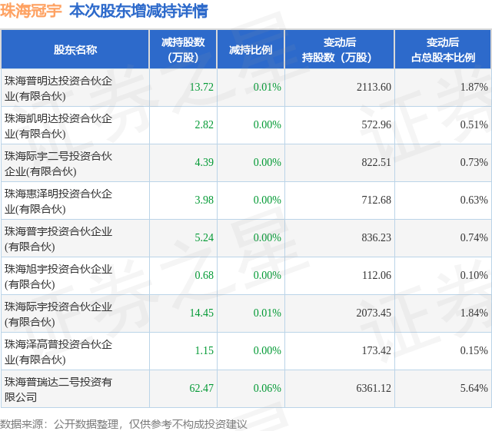The height and width of the screenshot is (431, 492).
Task: Click the reduced shares value 5.24
Action: [204, 237]
